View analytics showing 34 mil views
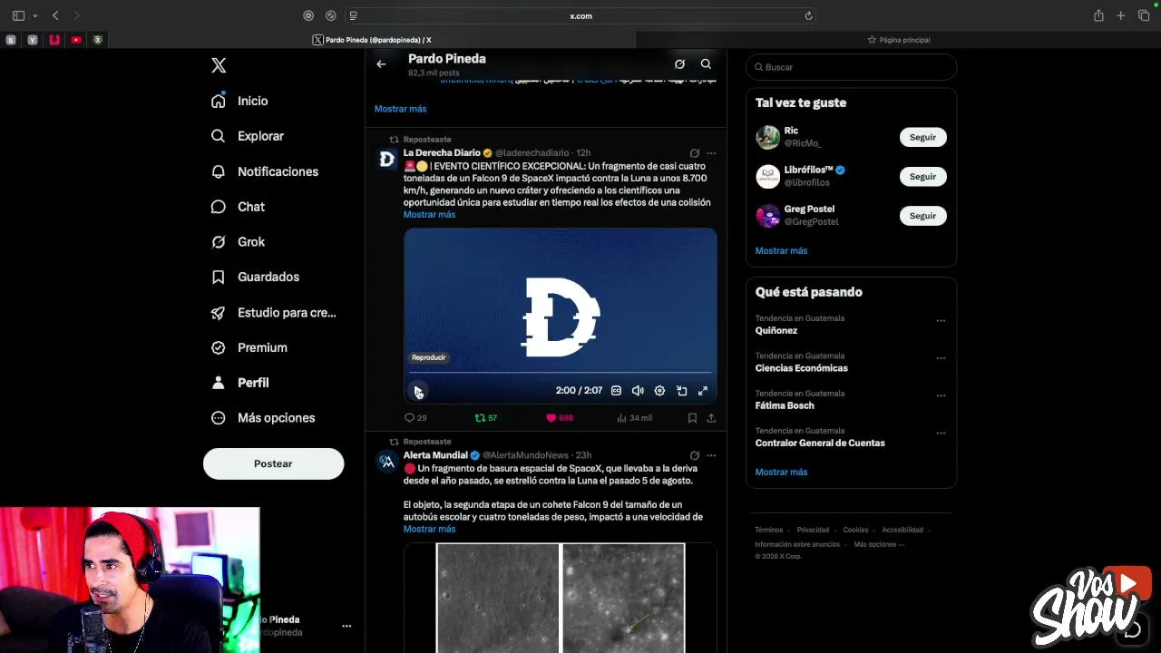The height and width of the screenshot is (653, 1161). point(634,418)
